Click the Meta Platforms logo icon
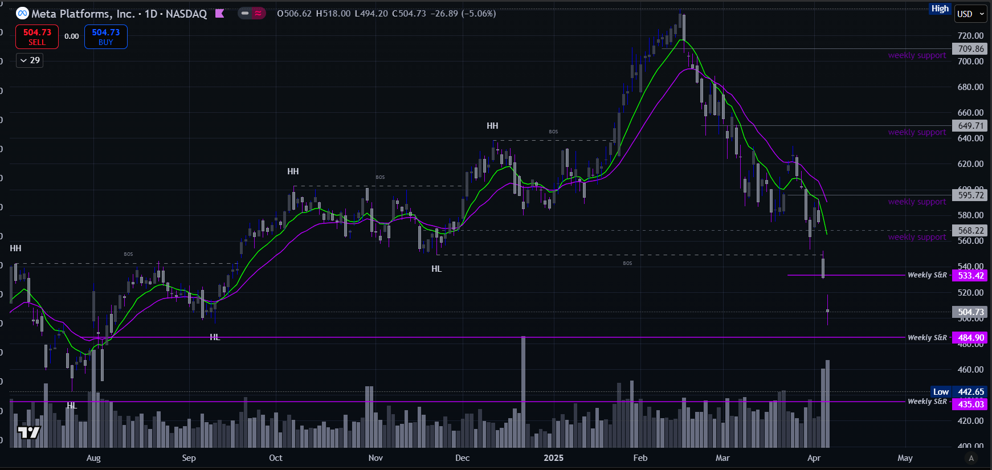 tap(22, 13)
